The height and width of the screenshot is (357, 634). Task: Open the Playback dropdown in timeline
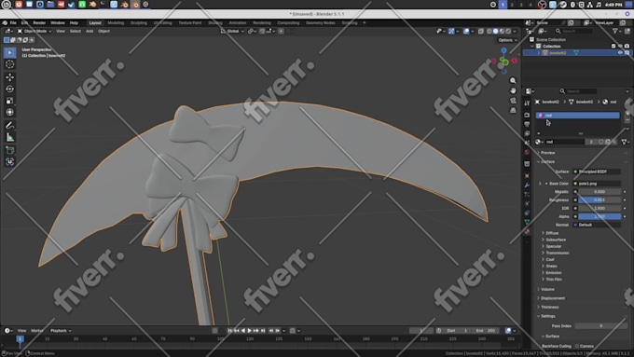[61, 331]
